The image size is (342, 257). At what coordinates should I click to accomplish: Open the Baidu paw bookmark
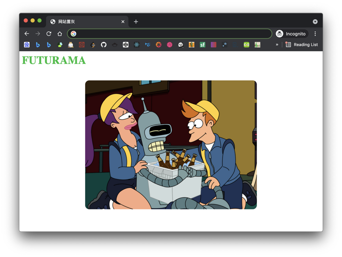click(x=27, y=45)
